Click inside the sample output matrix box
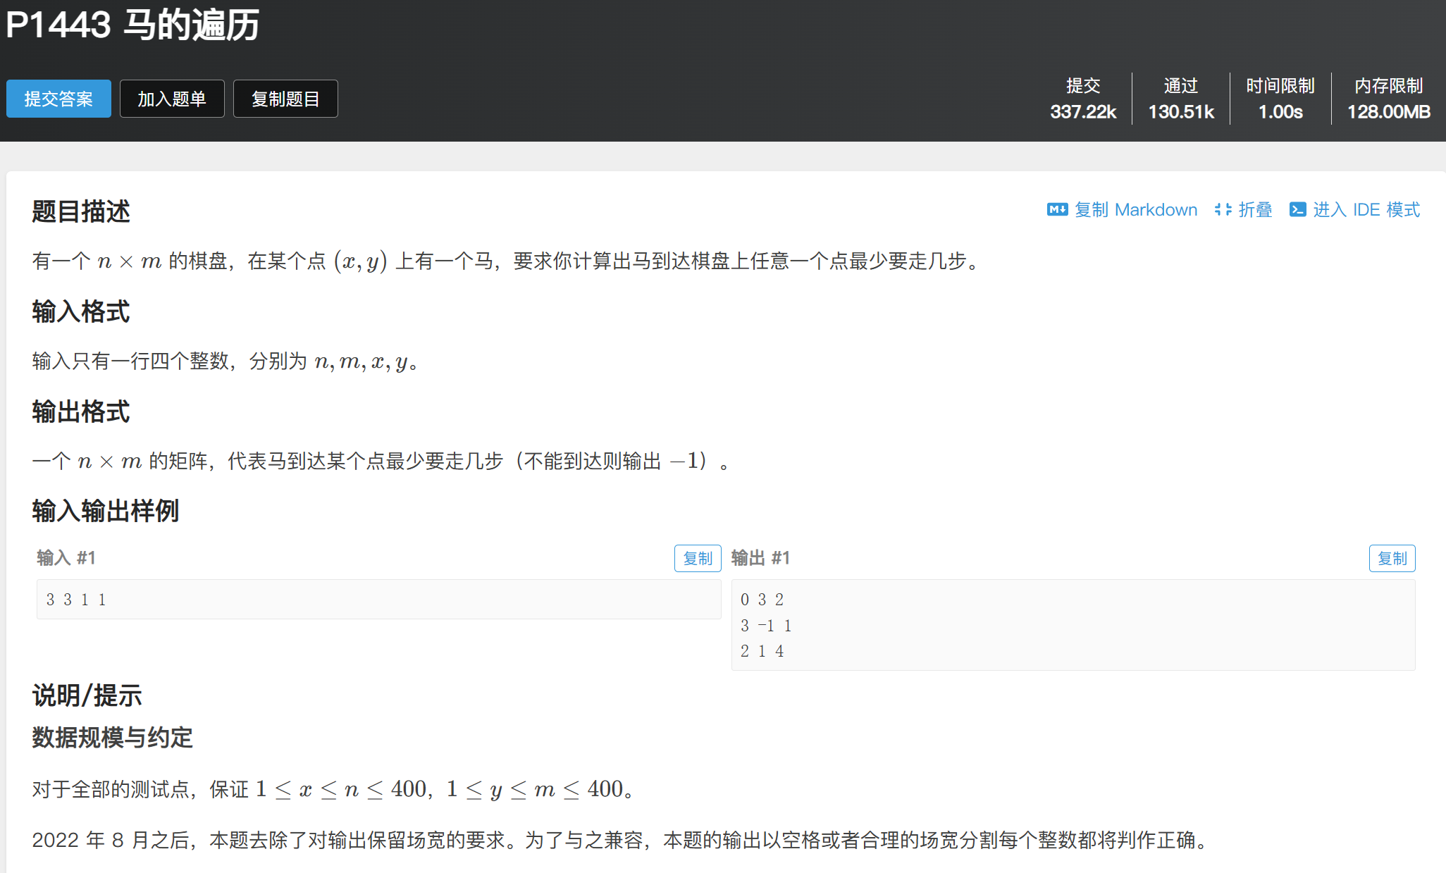1446x873 pixels. click(1073, 625)
